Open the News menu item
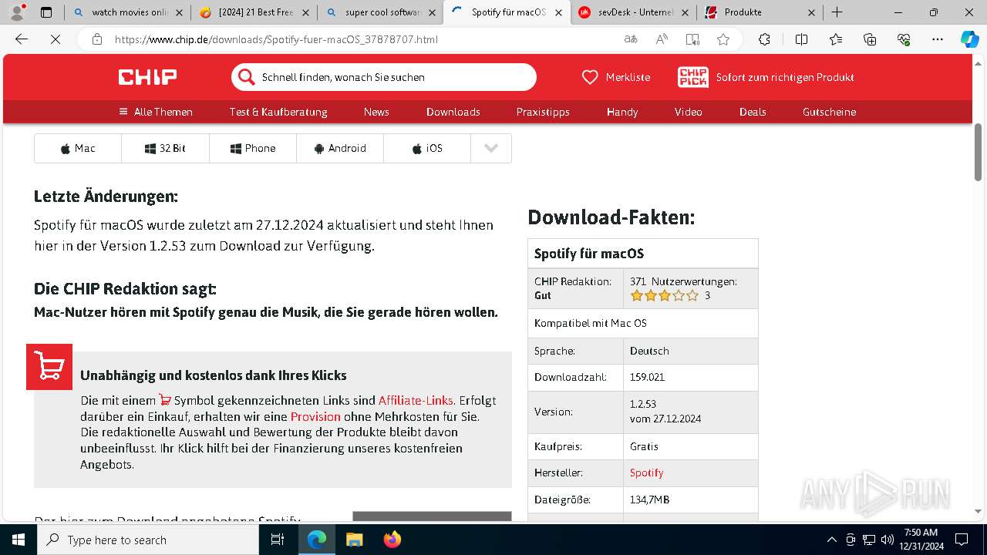 (x=376, y=112)
